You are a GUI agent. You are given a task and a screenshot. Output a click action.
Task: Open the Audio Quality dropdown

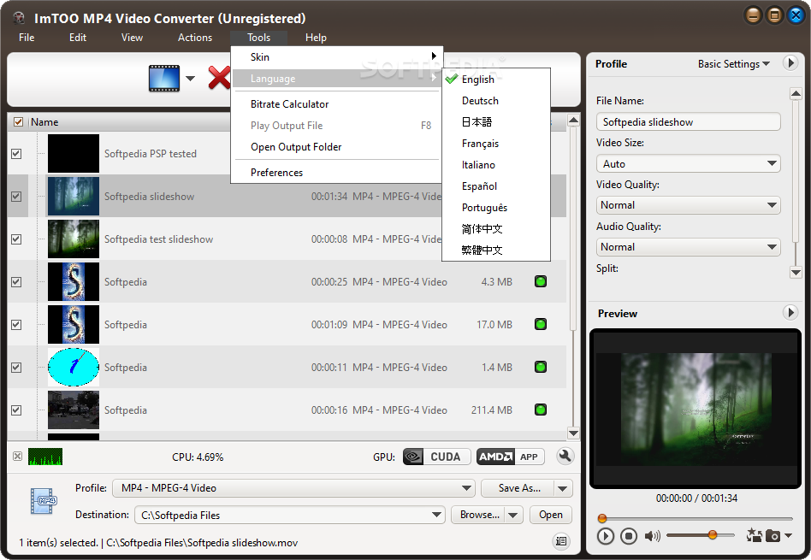pos(688,246)
